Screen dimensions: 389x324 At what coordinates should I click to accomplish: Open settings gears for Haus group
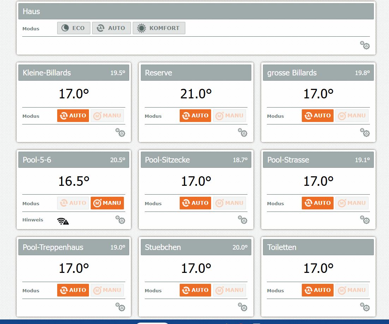(365, 45)
